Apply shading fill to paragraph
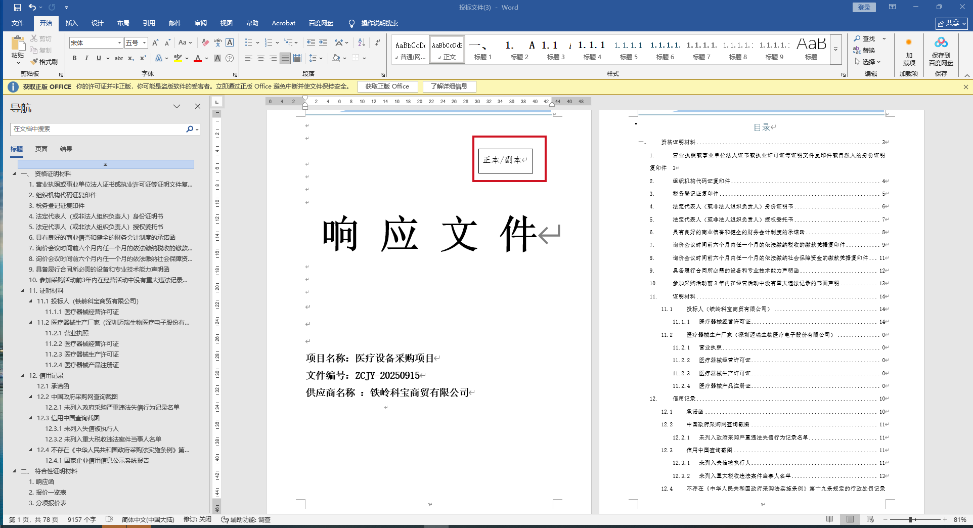This screenshot has width=973, height=528. [x=336, y=58]
